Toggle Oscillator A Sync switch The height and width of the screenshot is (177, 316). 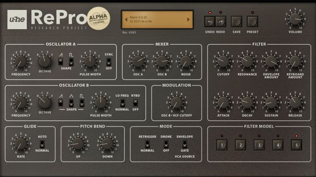click(109, 62)
